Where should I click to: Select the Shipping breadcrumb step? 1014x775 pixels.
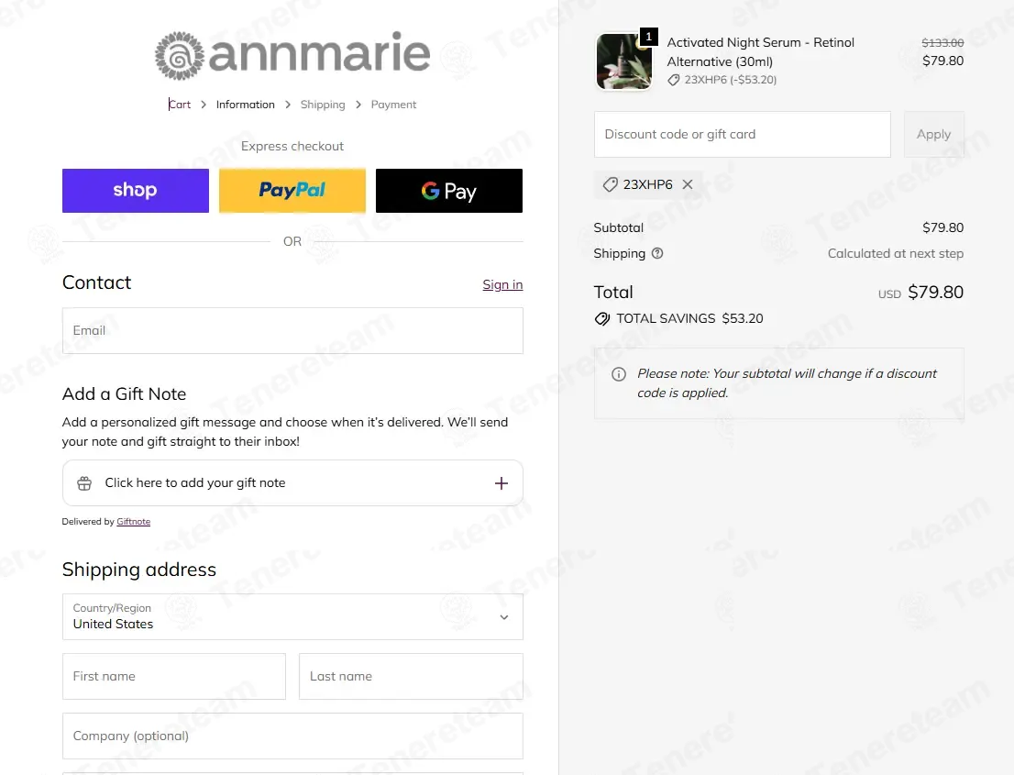click(x=323, y=105)
